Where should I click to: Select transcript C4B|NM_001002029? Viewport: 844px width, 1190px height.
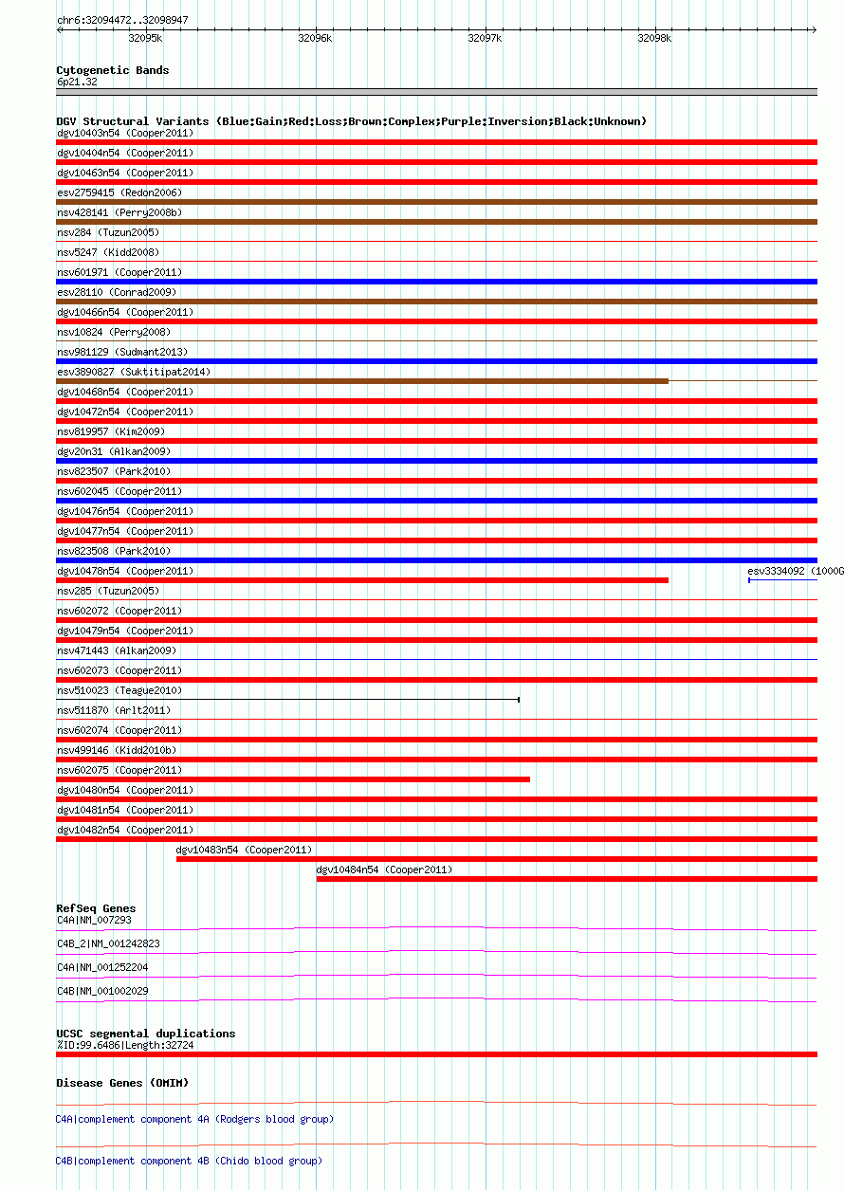pos(102,991)
